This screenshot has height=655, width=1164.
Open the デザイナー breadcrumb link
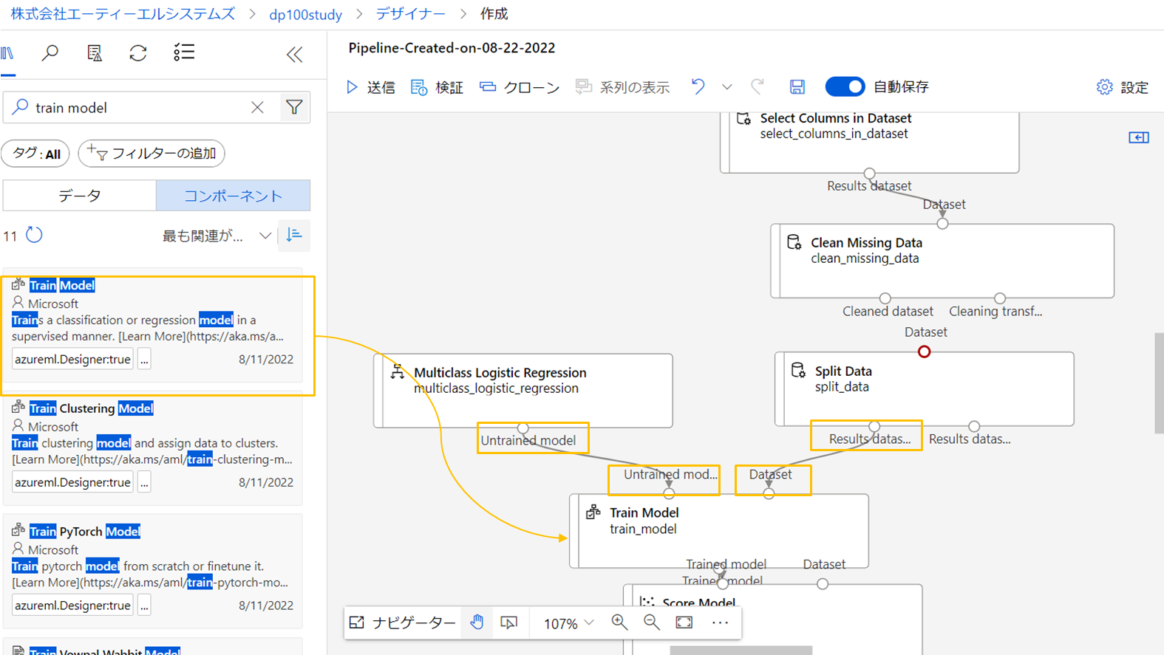coord(411,14)
